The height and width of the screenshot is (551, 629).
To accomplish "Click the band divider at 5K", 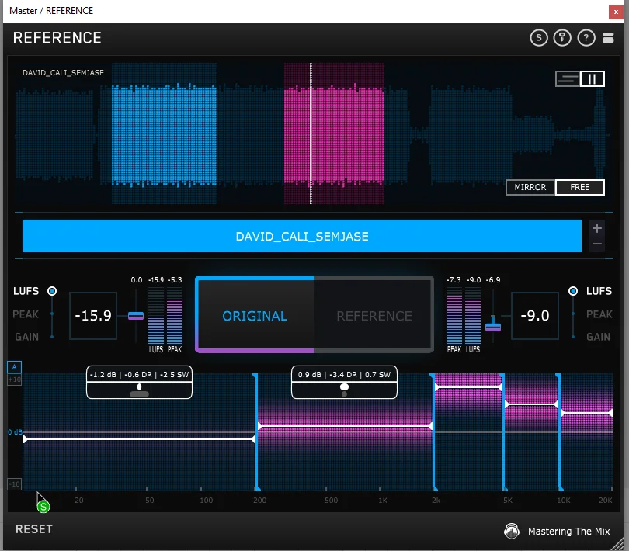I will click(503, 432).
